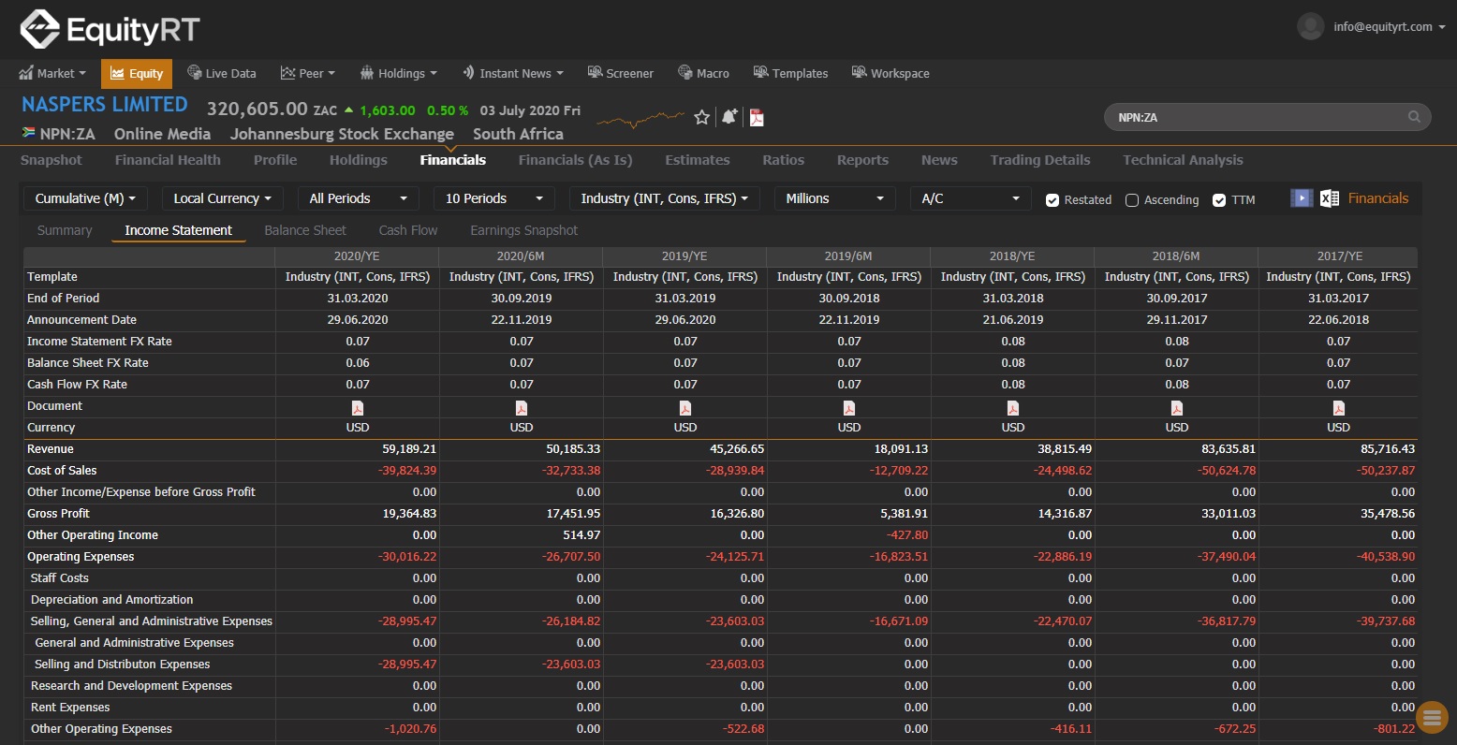Image resolution: width=1457 pixels, height=745 pixels.
Task: Open the Cash Flow sub-tab
Action: pos(408,230)
